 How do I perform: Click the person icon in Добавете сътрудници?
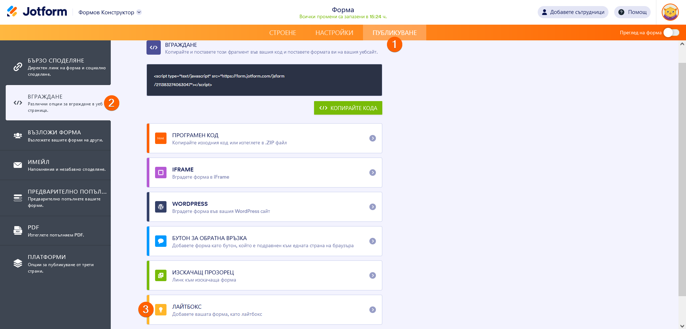coord(545,12)
